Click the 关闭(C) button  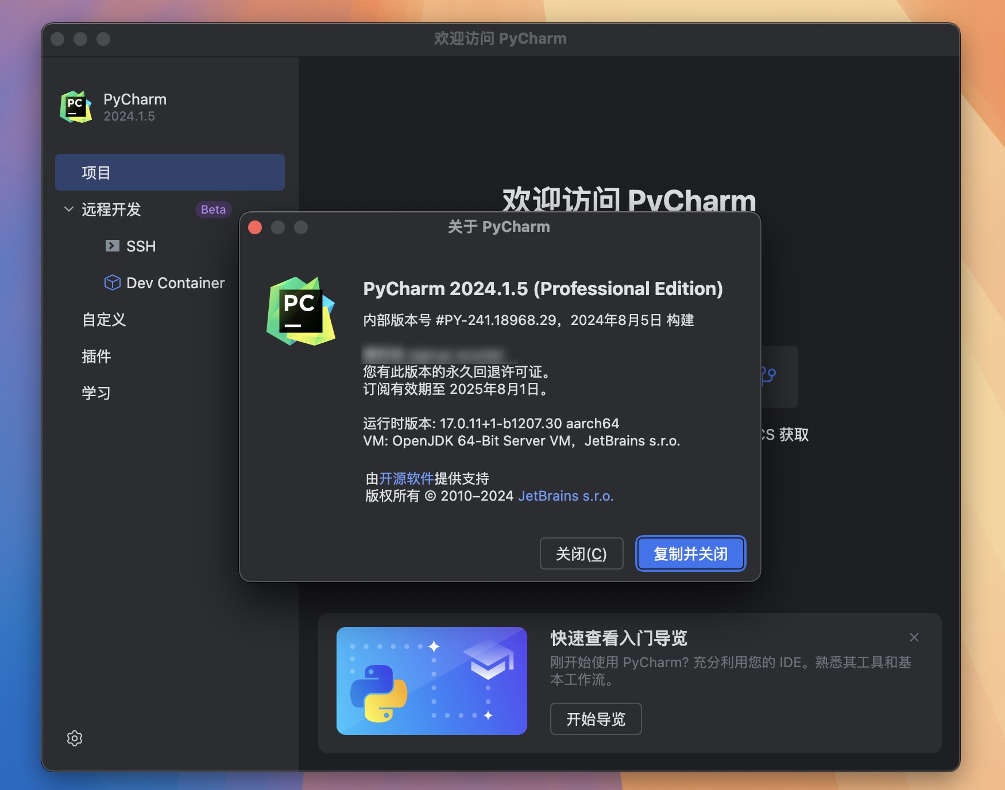point(581,553)
